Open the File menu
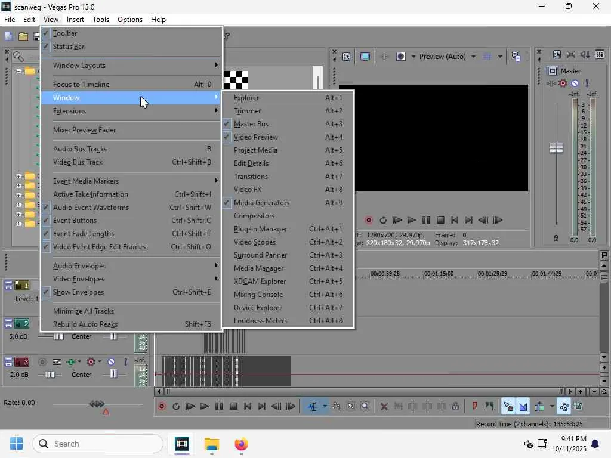The width and height of the screenshot is (611, 458). tap(10, 20)
